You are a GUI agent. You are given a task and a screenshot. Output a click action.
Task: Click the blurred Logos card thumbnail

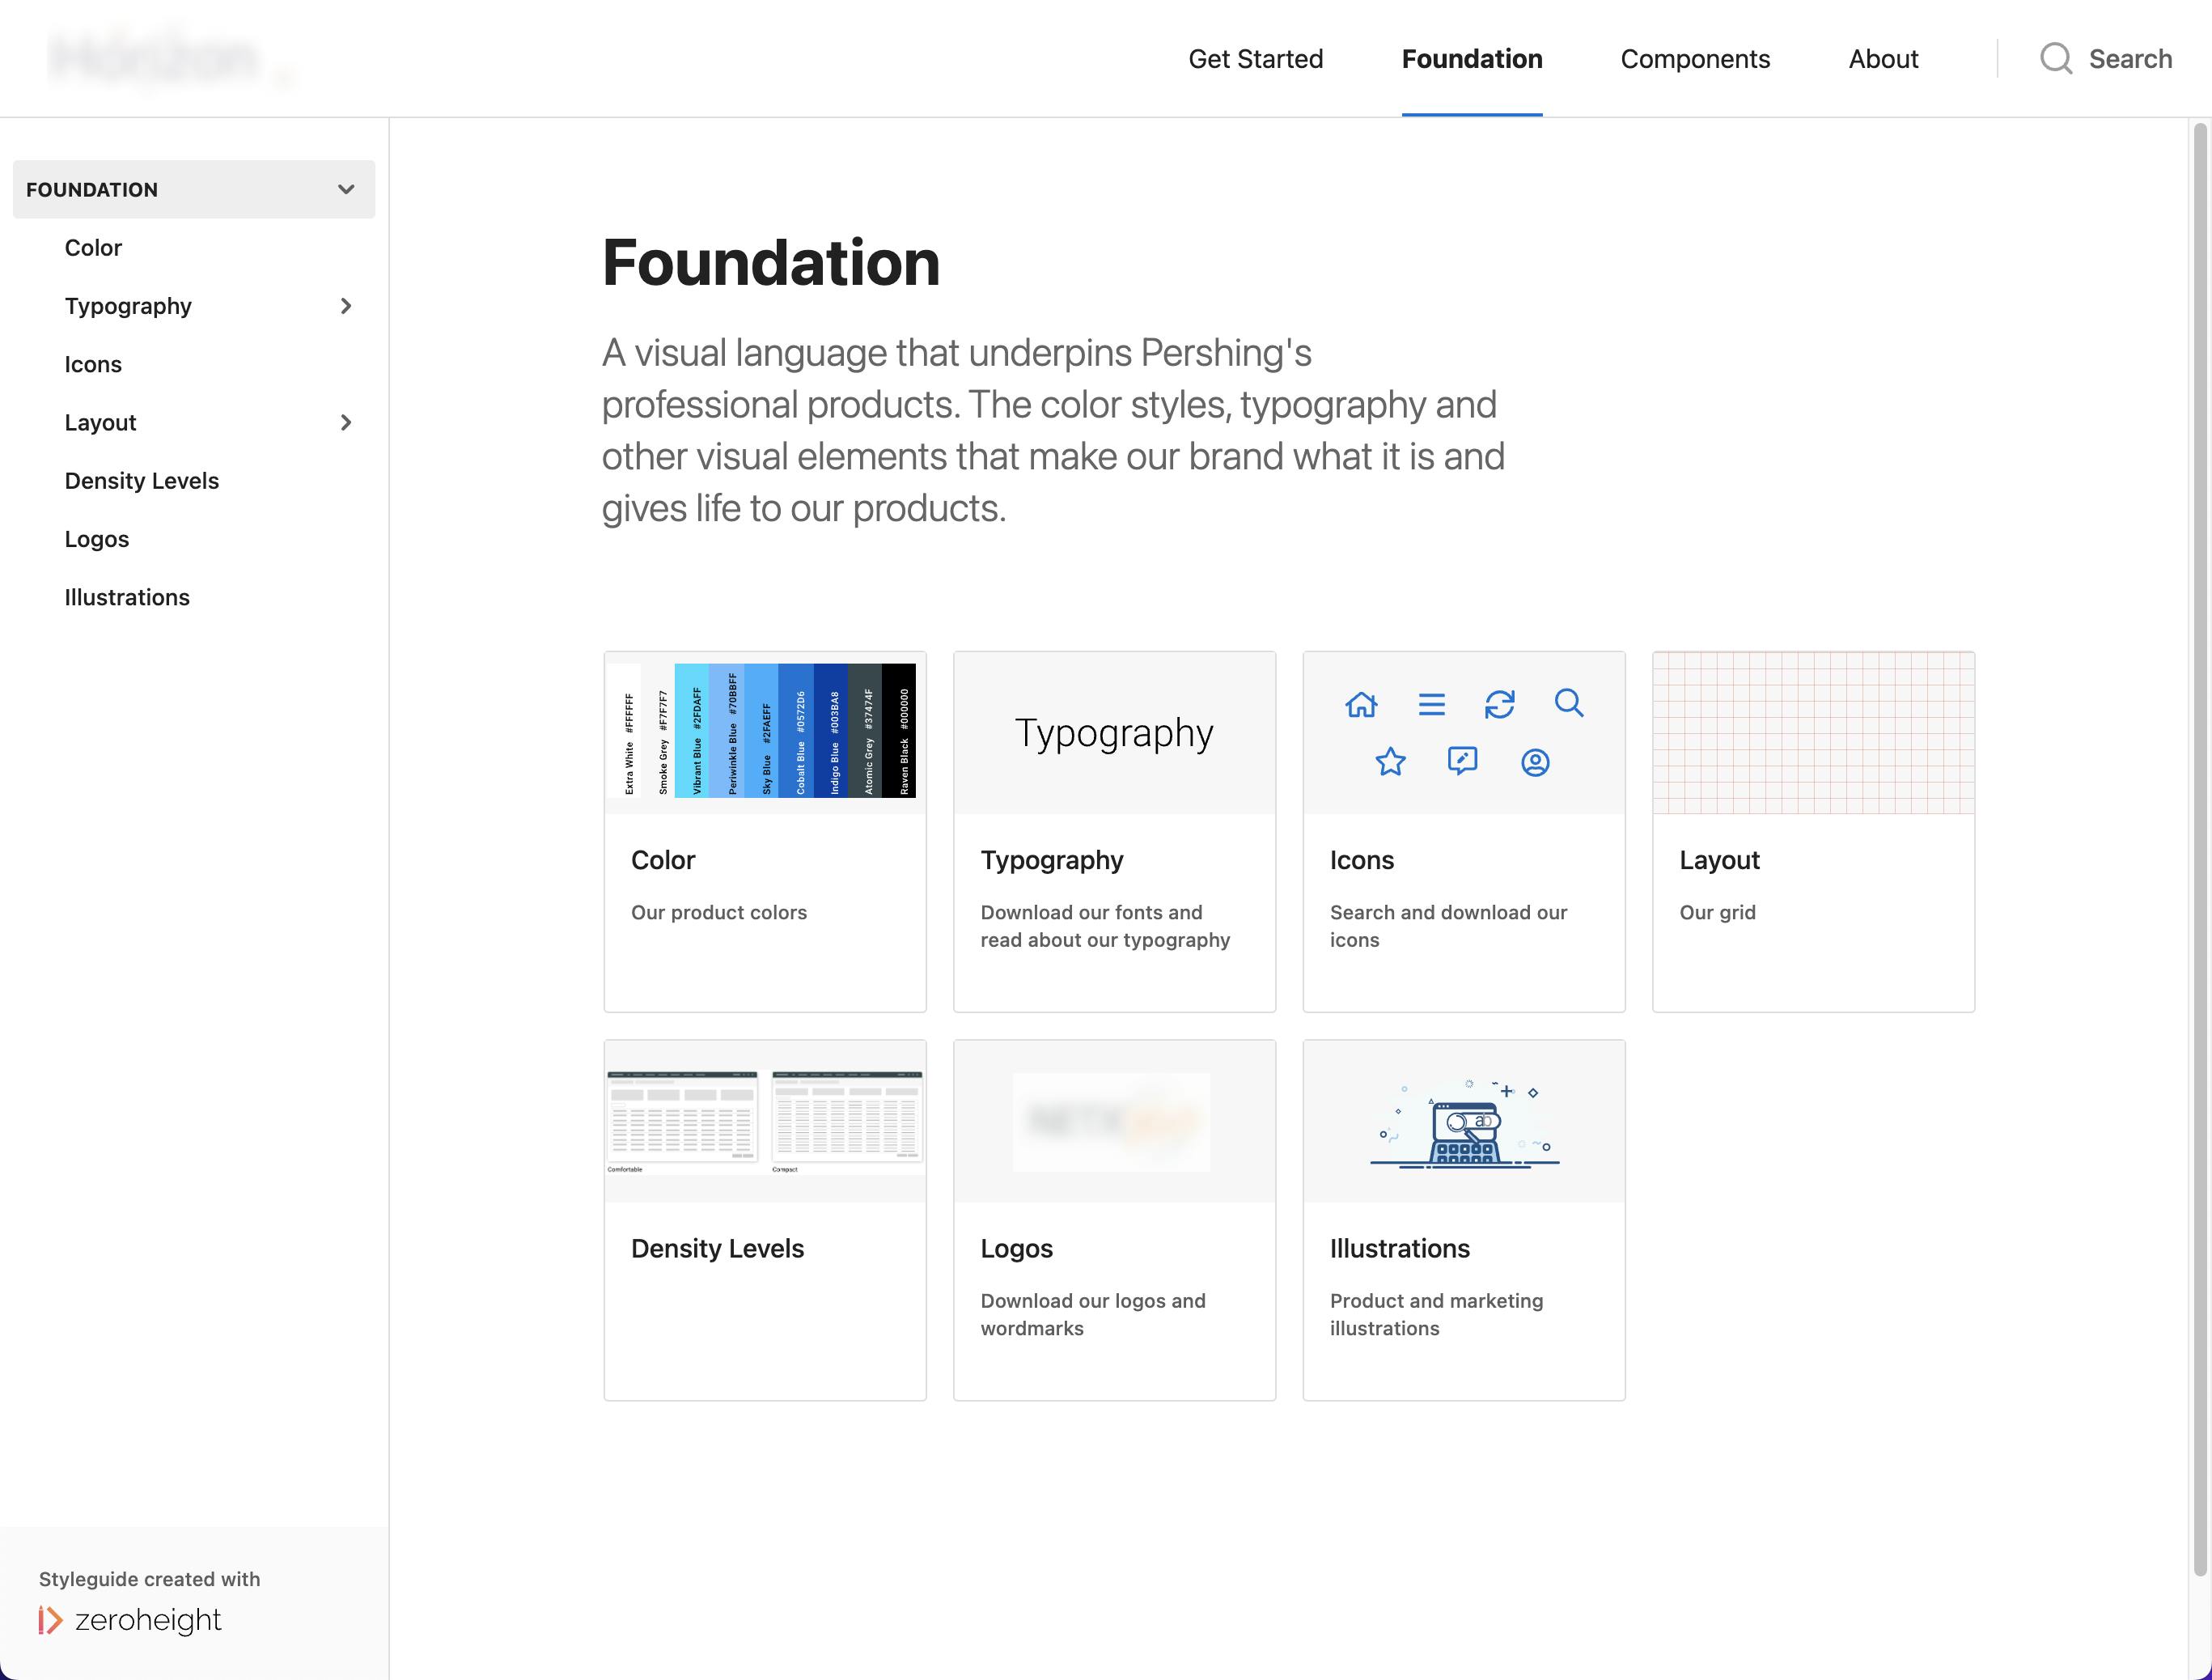[1112, 1122]
